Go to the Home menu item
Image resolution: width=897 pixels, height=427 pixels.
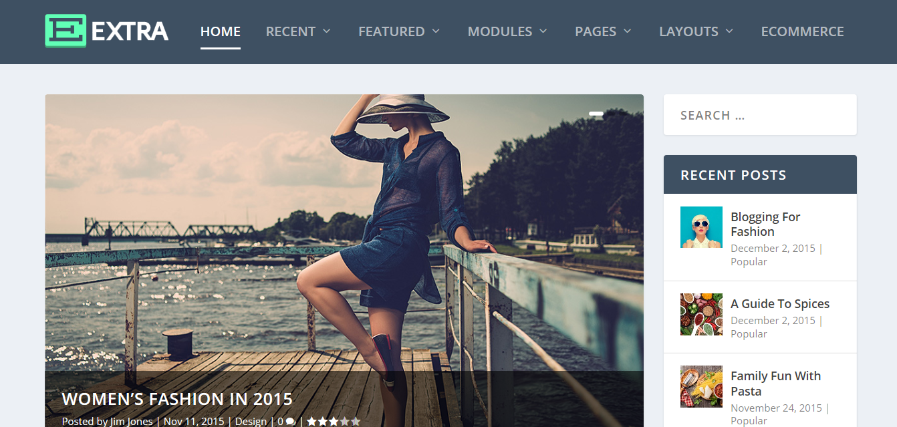click(x=221, y=31)
